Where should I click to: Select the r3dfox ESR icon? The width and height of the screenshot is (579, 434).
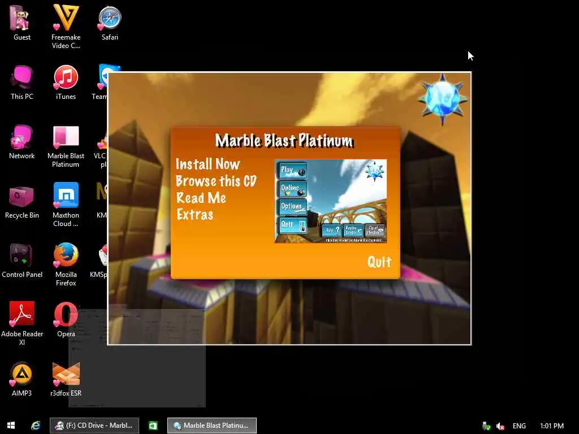(66, 379)
